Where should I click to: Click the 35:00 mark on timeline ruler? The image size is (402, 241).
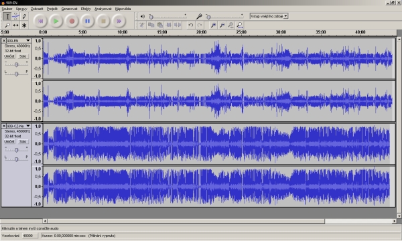321,32
